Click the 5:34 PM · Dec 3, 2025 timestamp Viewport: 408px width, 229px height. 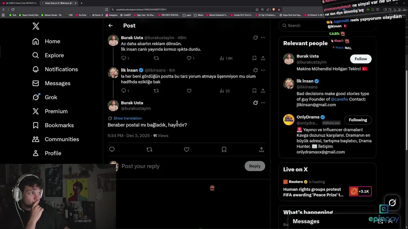point(129,135)
